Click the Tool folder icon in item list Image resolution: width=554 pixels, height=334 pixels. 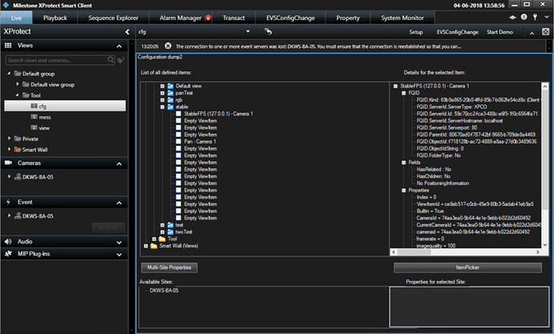tap(162, 239)
